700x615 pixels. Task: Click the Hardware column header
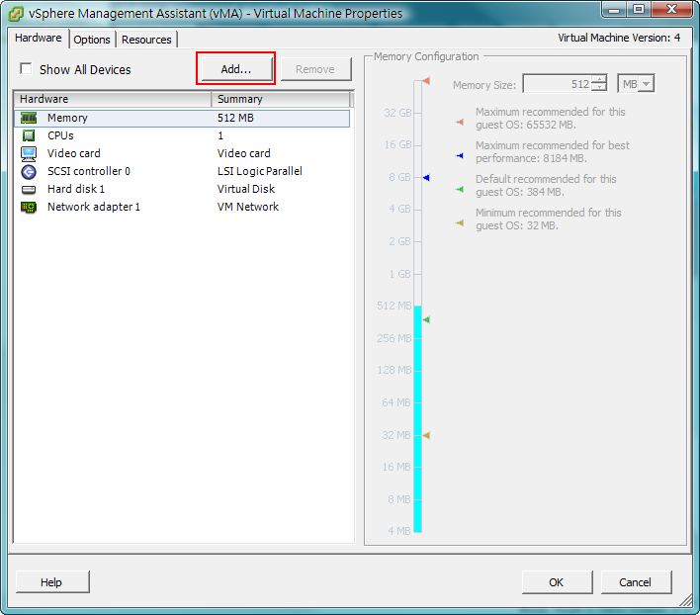[x=113, y=99]
